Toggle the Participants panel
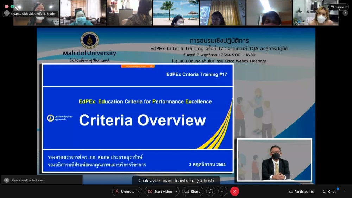The image size is (352, 198). pyautogui.click(x=301, y=191)
